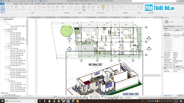This screenshot has width=184, height=103.
Task: Toggle the Current Revision Issued checkbox
Action: pos(174,42)
